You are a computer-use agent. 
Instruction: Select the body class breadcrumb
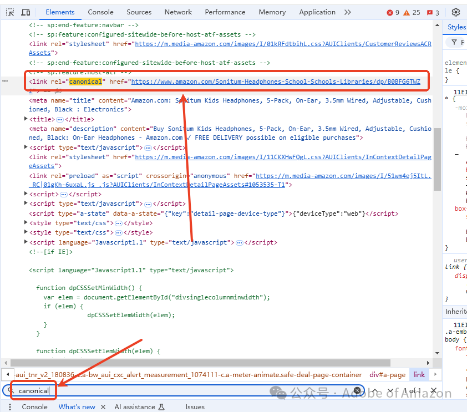(x=189, y=375)
